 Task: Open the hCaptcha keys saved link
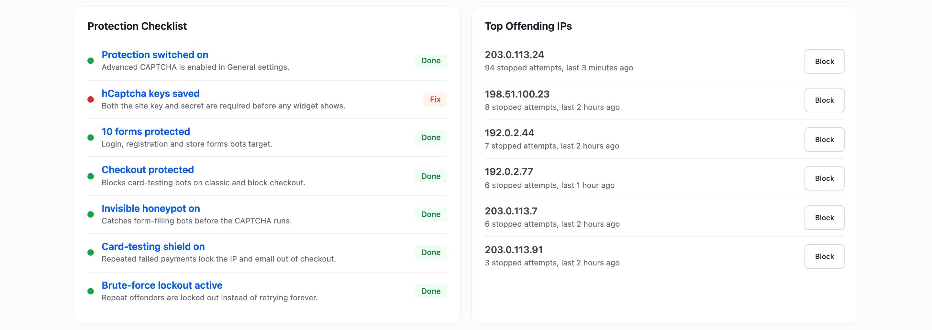pos(150,93)
